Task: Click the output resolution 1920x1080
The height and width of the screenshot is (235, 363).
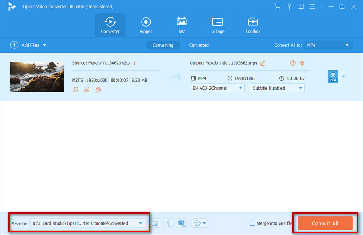Action: [245, 79]
